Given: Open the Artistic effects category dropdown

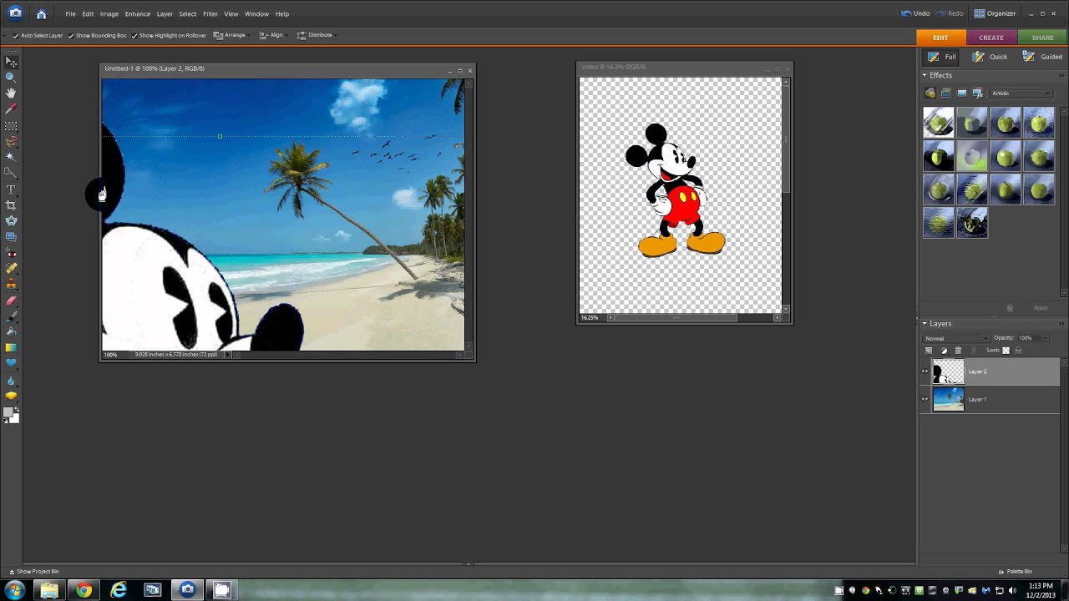Looking at the screenshot, I should [1021, 93].
